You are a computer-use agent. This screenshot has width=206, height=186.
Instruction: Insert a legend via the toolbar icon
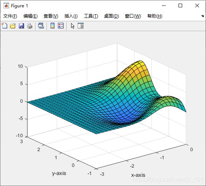pyautogui.click(x=61, y=26)
